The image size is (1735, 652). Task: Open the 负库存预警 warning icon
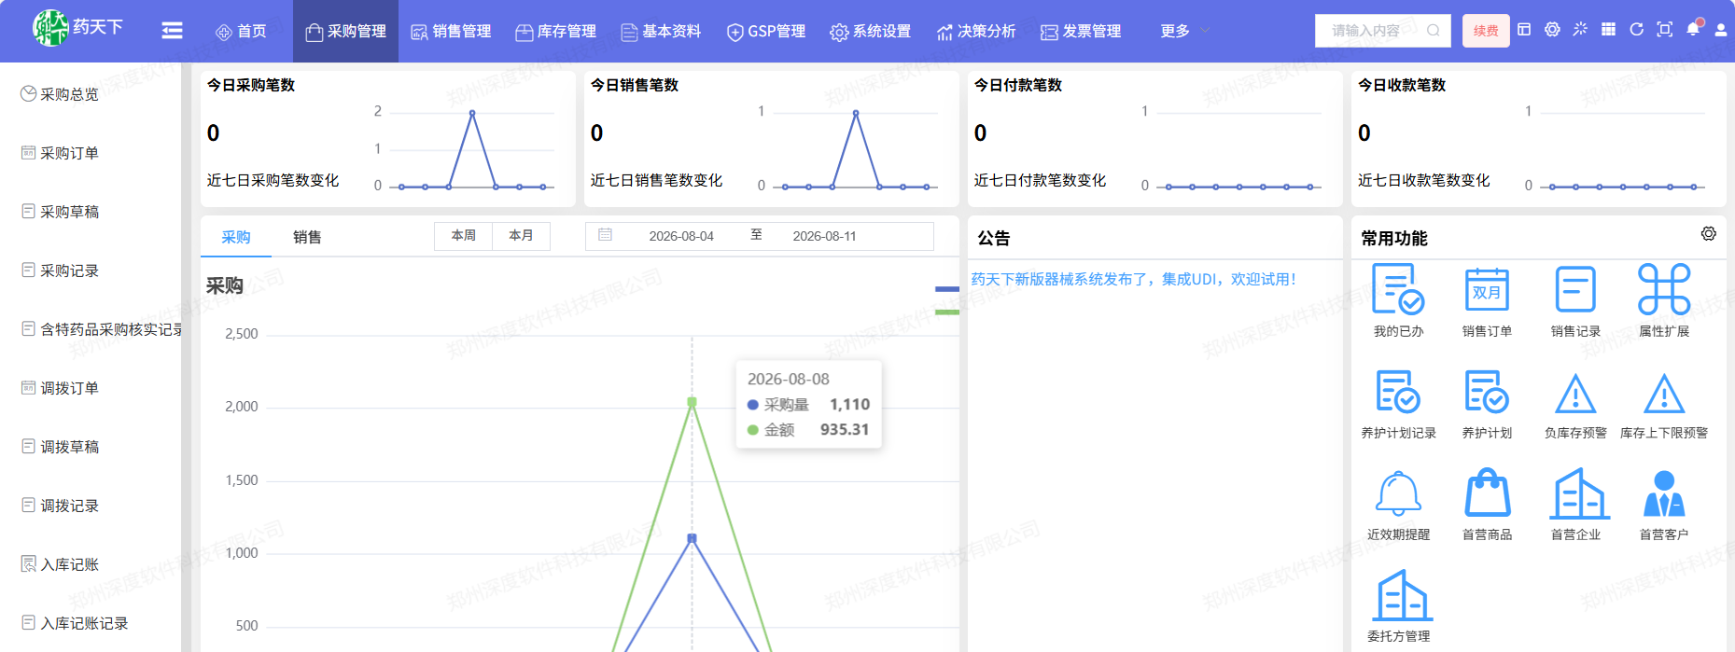click(x=1575, y=393)
